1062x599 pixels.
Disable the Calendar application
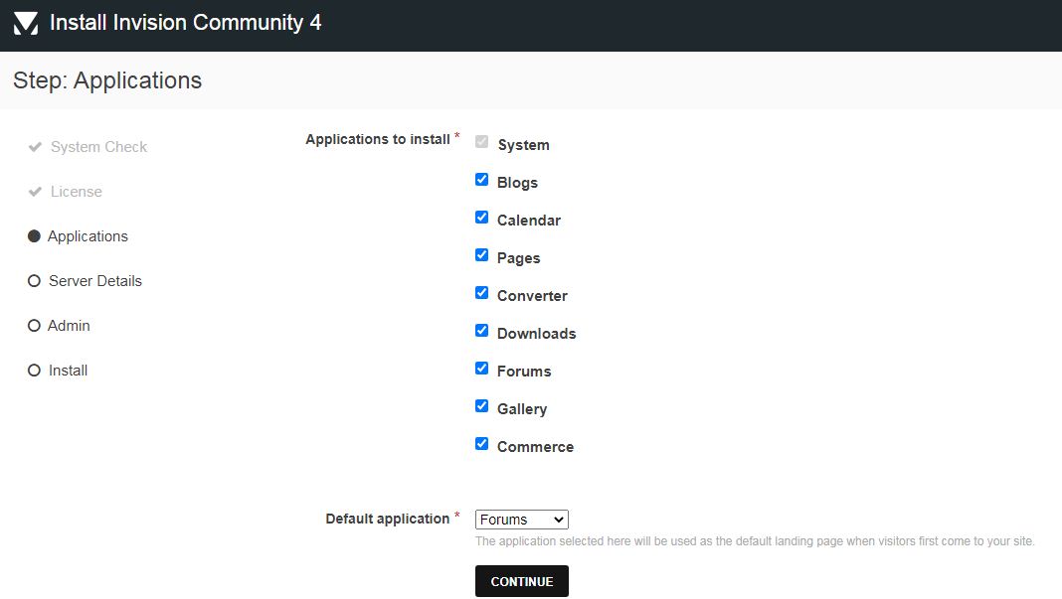(x=481, y=217)
